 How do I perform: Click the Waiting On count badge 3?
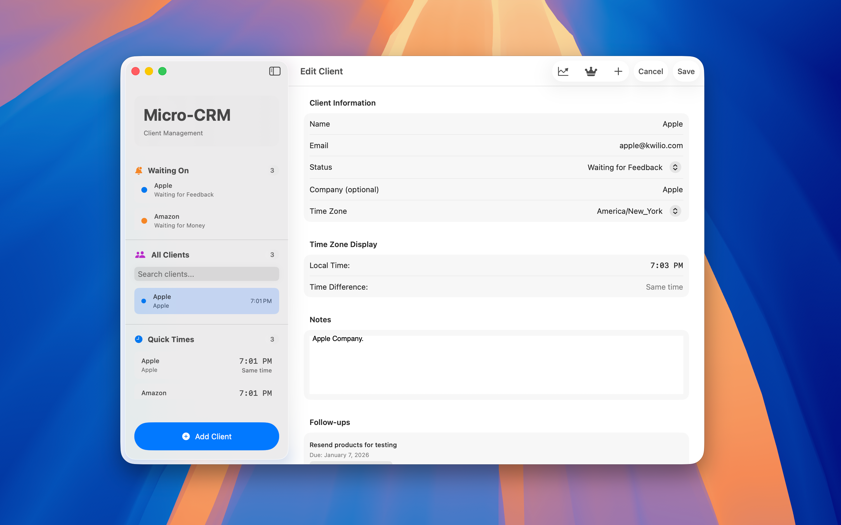272,171
